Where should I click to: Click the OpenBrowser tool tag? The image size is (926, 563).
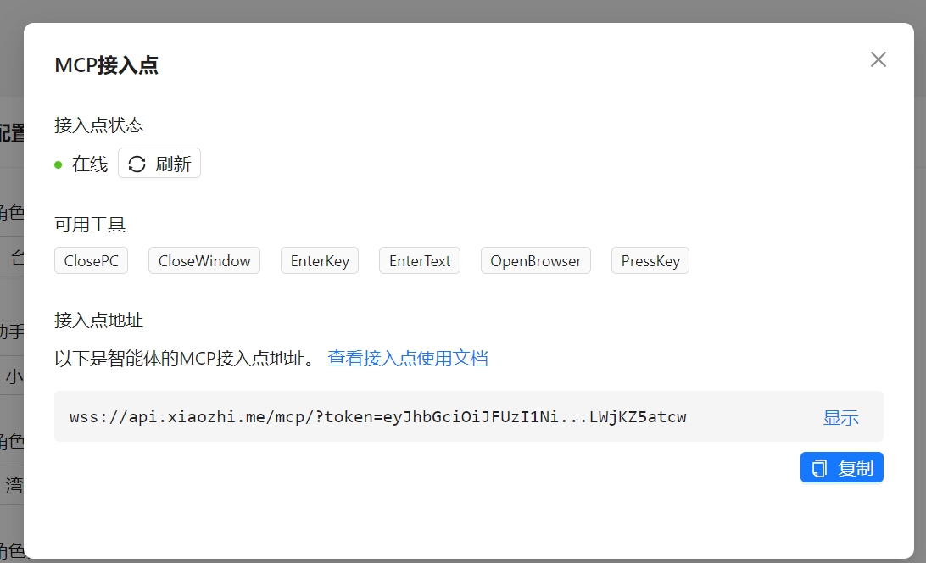click(536, 261)
